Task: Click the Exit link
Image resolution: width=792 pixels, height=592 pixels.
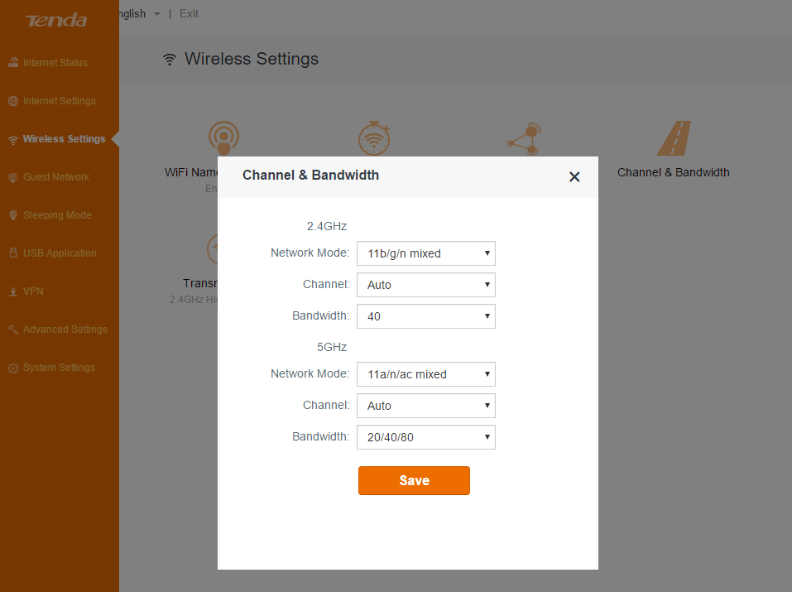Action: 189,13
